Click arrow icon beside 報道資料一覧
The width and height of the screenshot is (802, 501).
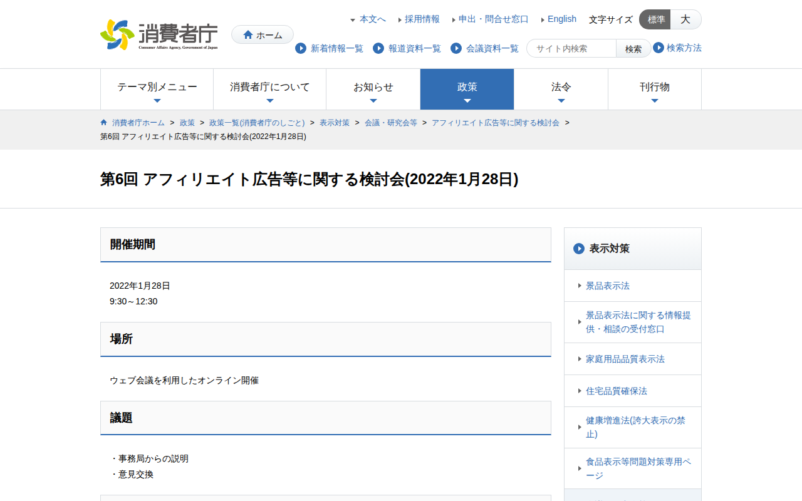378,48
